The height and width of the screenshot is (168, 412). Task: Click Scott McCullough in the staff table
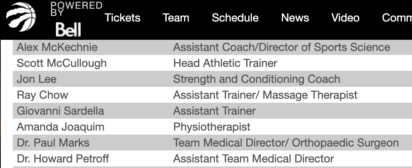[62, 63]
